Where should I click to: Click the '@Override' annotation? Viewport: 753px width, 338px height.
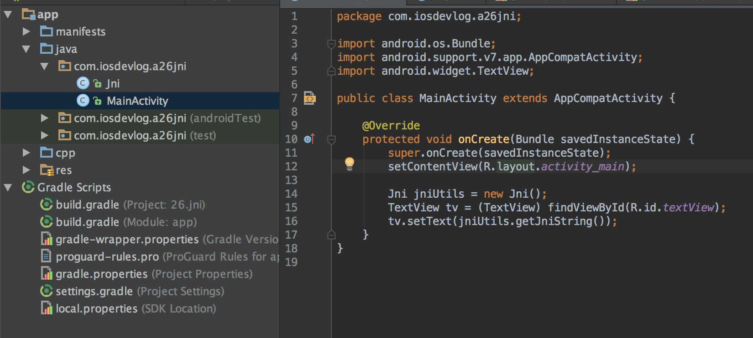(x=391, y=126)
